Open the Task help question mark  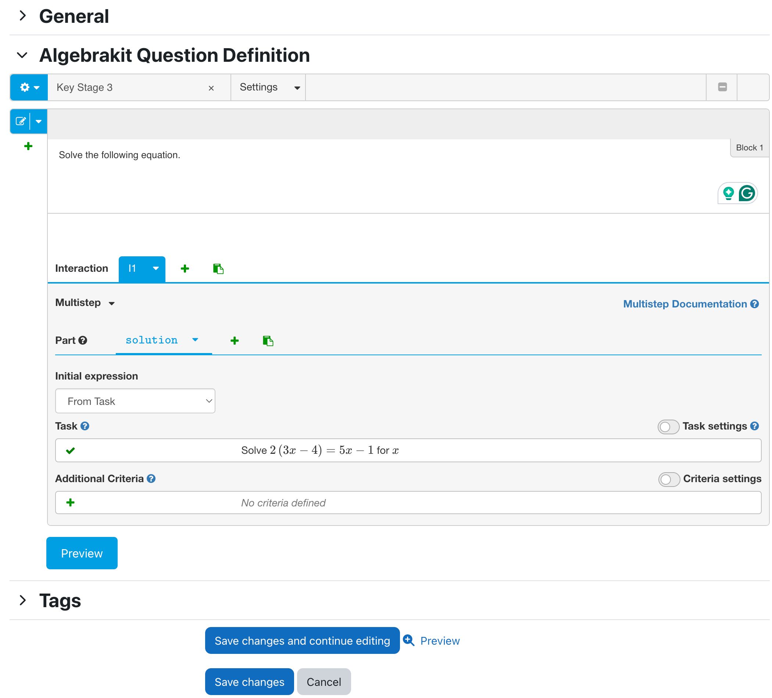85,426
